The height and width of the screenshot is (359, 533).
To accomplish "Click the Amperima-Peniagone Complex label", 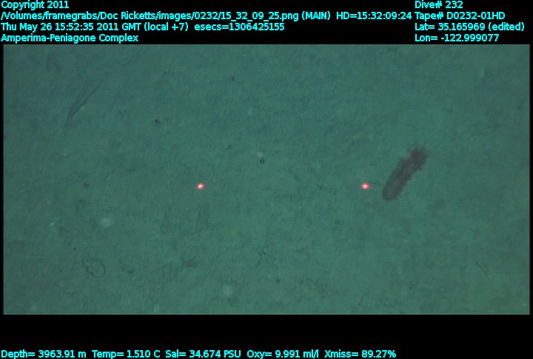I will [70, 38].
